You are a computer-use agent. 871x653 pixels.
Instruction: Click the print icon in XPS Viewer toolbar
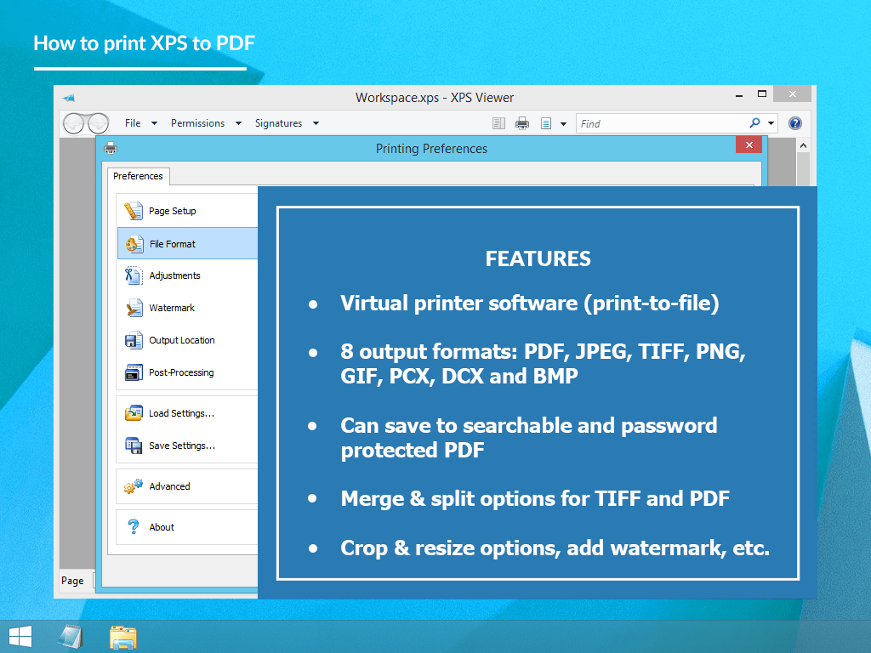tap(522, 123)
